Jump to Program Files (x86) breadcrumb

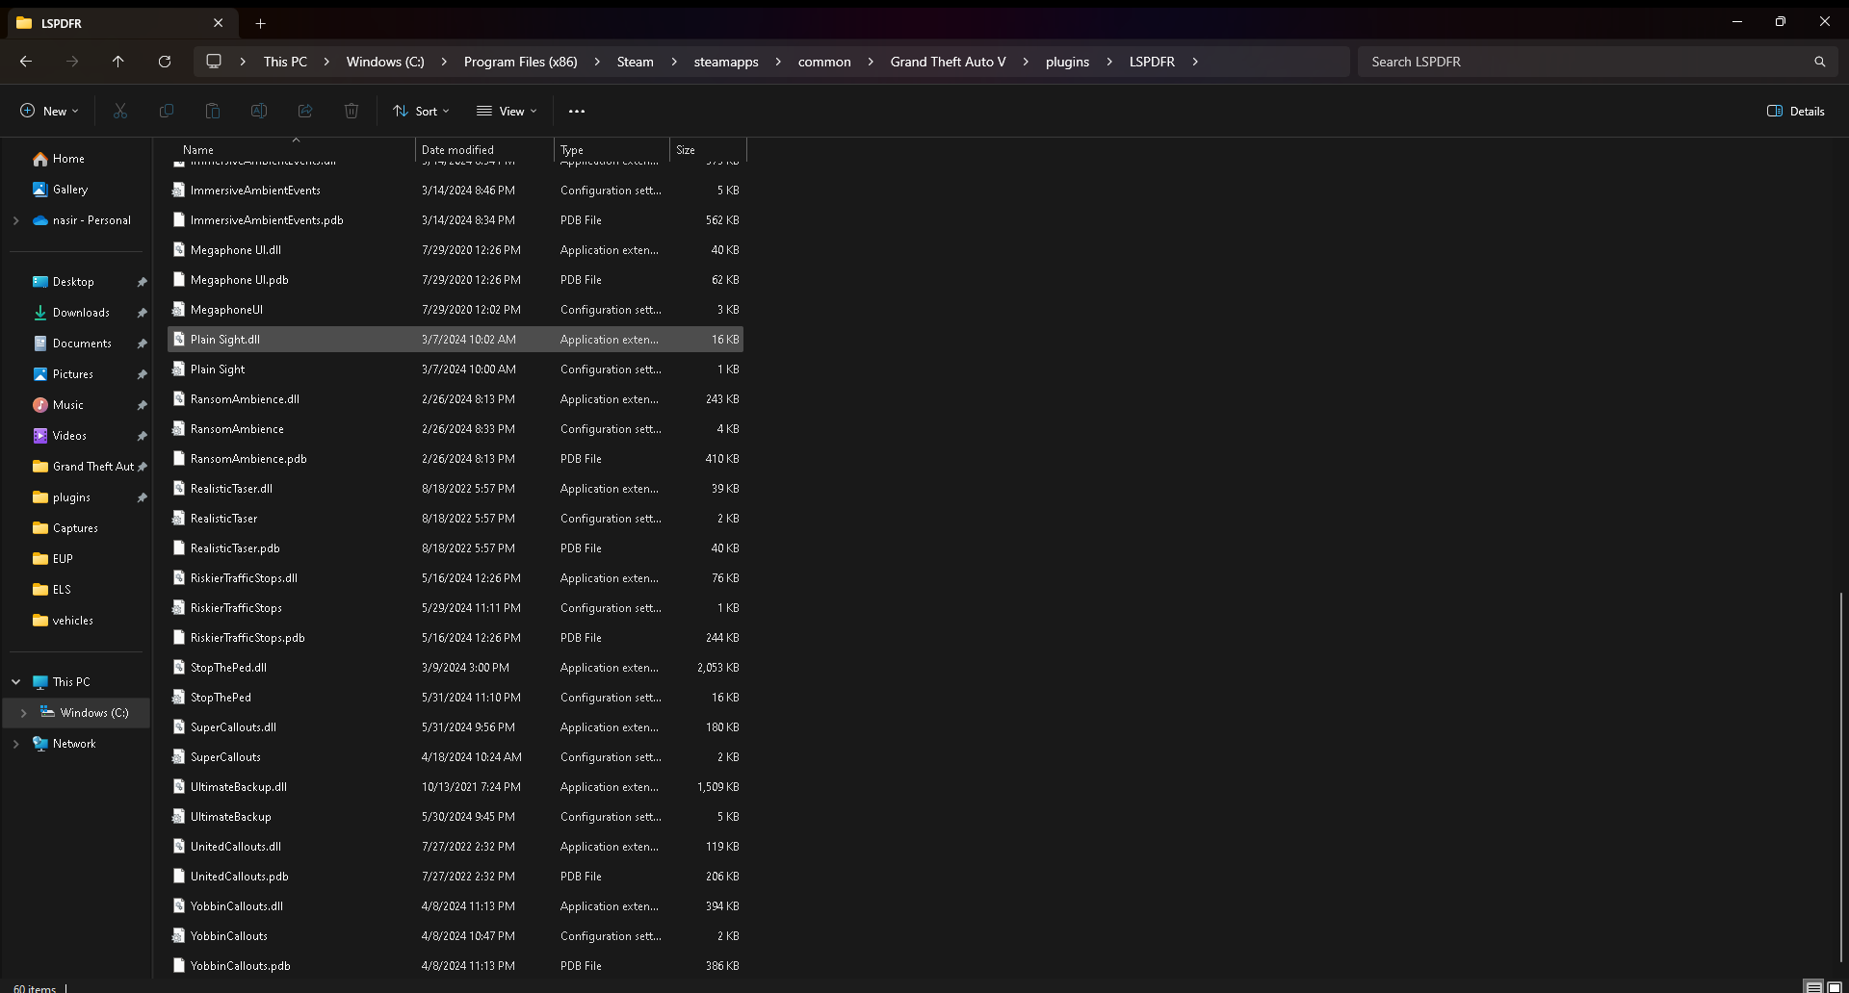[x=521, y=62]
